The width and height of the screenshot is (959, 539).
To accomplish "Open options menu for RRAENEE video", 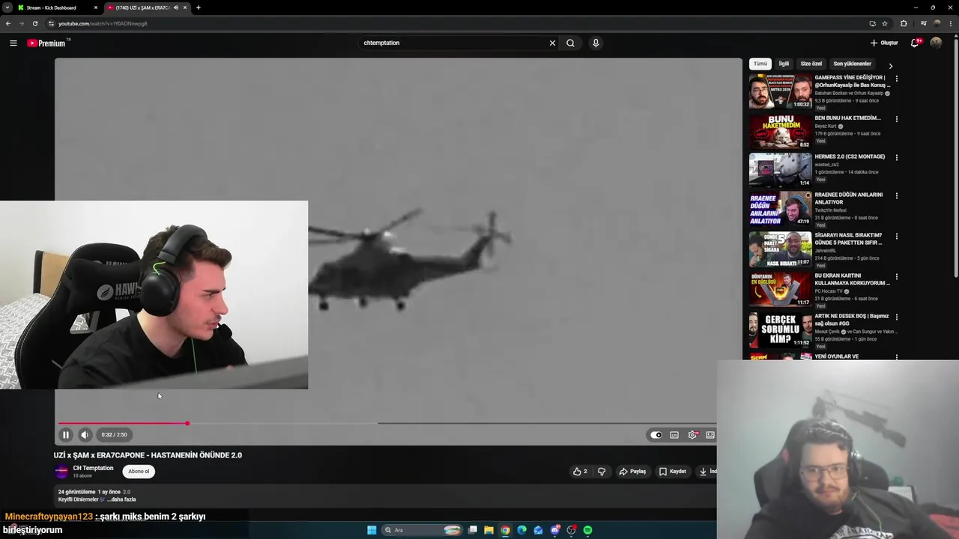I will tap(896, 196).
